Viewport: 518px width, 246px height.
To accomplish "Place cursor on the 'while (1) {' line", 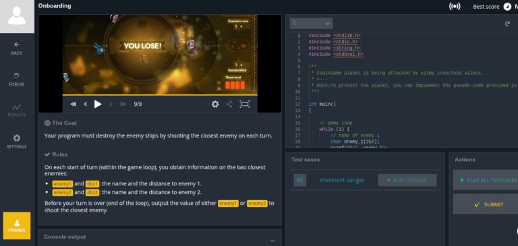I will tap(335, 129).
